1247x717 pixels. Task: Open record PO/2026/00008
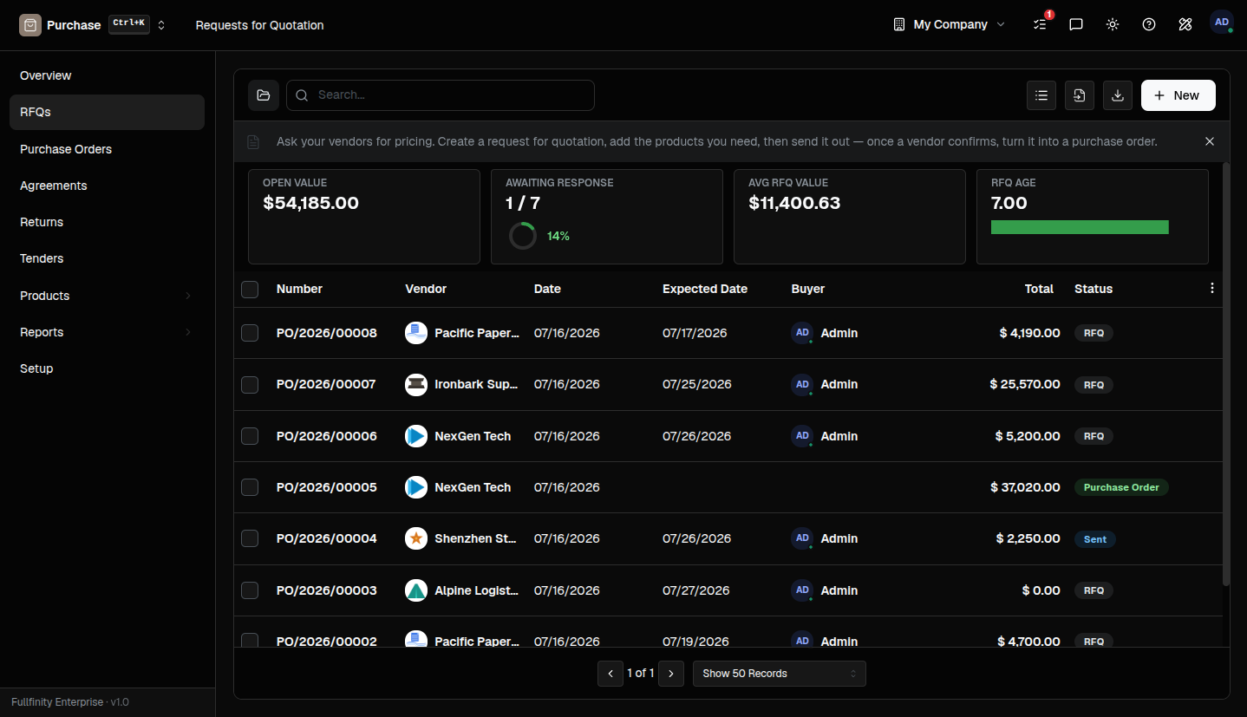[x=327, y=333]
